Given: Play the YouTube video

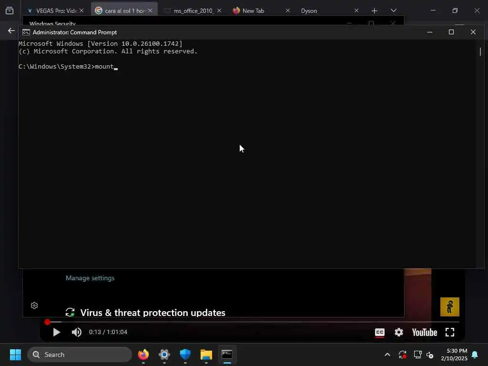Looking at the screenshot, I should click(56, 332).
